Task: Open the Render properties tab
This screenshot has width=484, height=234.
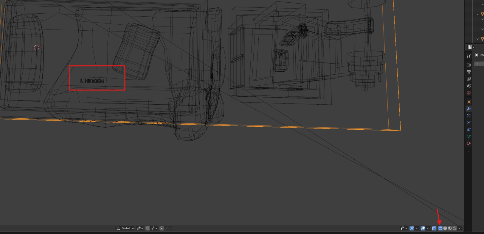Action: click(469, 65)
